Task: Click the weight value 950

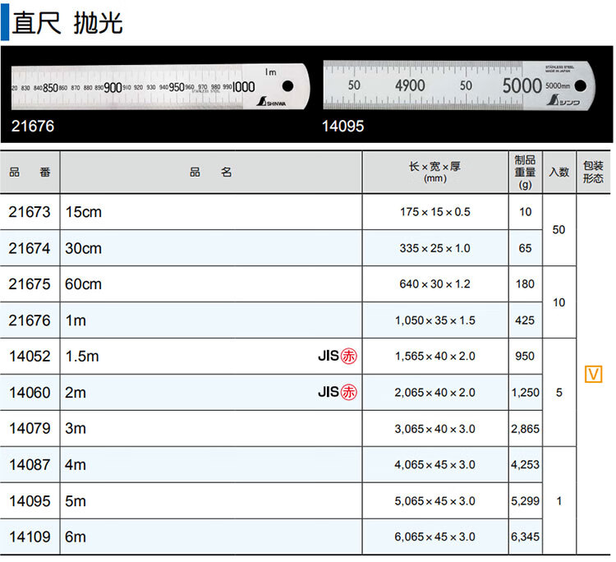Action: 525,357
